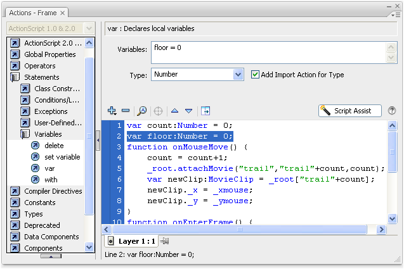
Task: Click the insert target path crosshair icon
Action: point(158,111)
